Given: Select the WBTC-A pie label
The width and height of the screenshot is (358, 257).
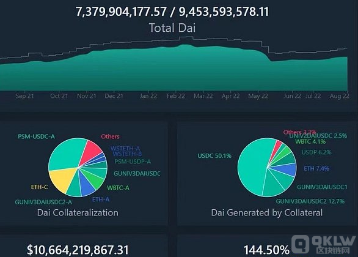Looking at the screenshot, I should (118, 188).
